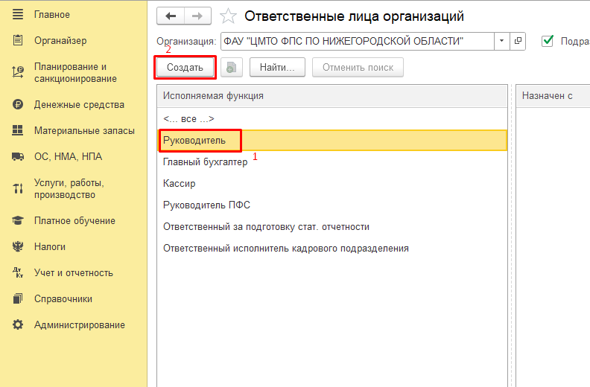The width and height of the screenshot is (590, 387).
Task: Click the Исполняемая функция column header
Action: (x=332, y=96)
